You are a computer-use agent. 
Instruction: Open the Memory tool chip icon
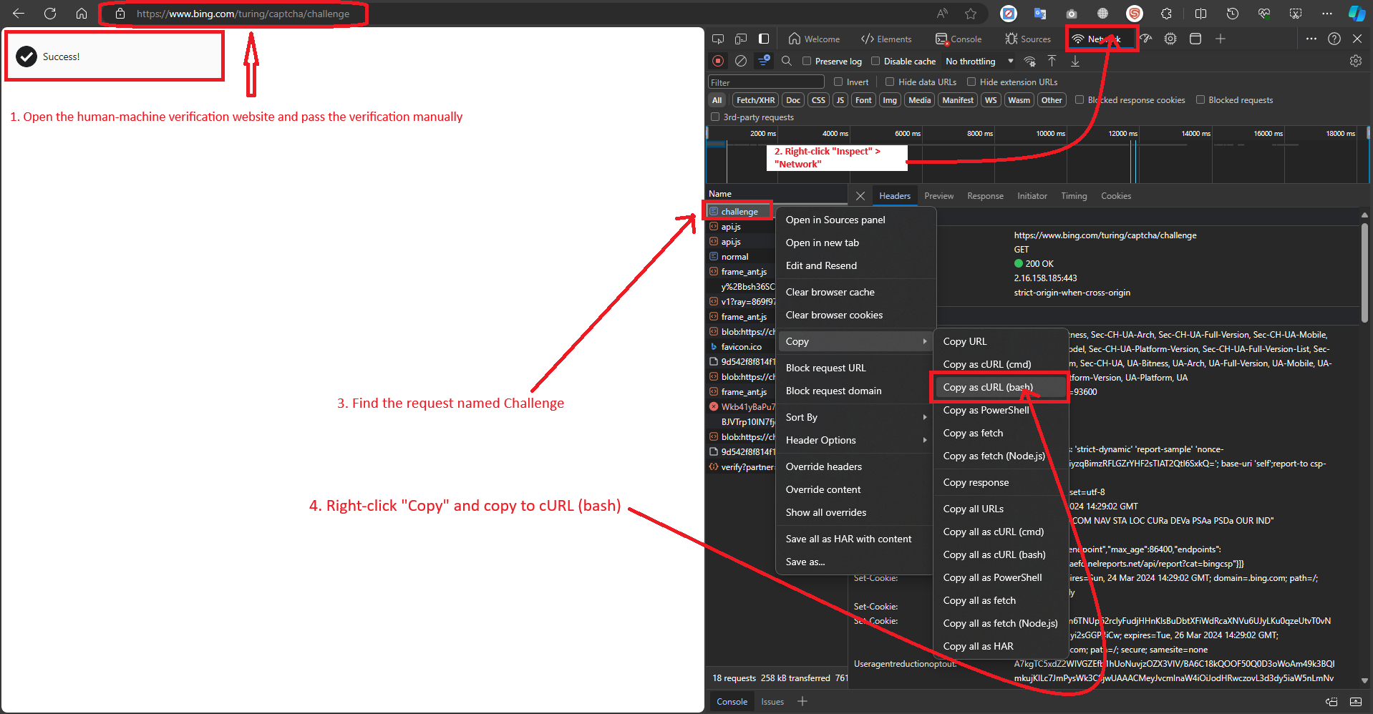pos(1170,39)
